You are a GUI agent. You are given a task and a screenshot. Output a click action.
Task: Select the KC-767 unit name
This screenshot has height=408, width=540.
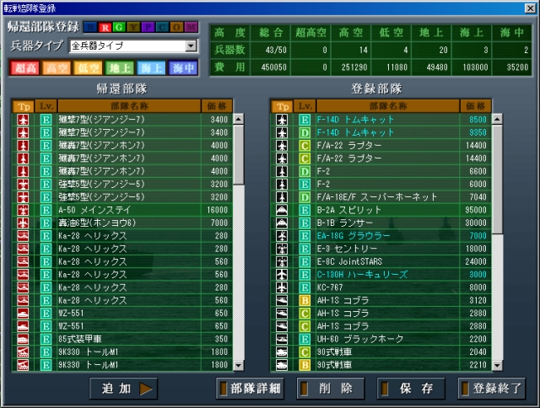(330, 287)
